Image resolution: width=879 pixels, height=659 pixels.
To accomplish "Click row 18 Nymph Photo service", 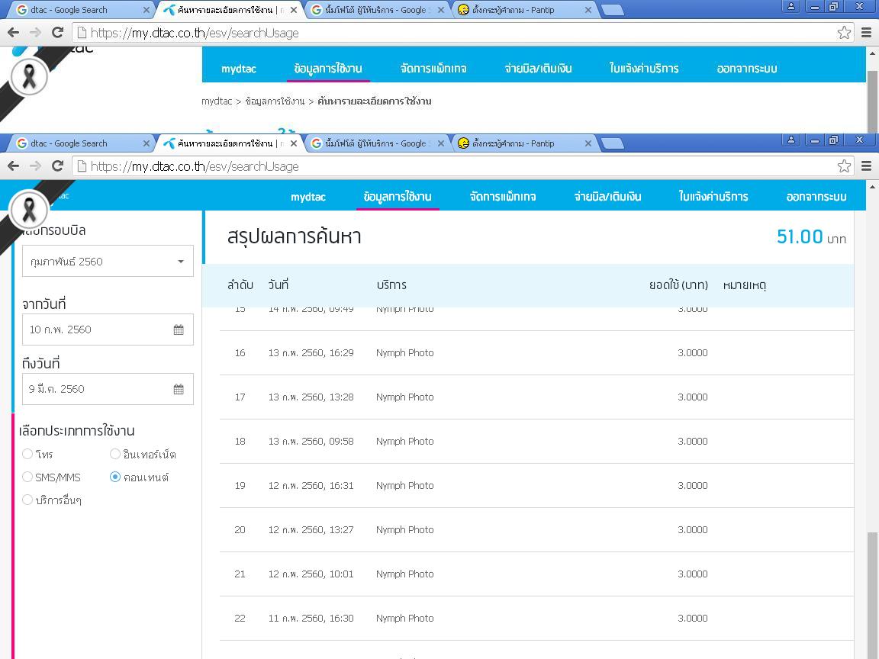I will [404, 441].
